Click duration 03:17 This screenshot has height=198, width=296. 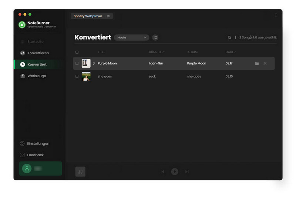tap(229, 63)
